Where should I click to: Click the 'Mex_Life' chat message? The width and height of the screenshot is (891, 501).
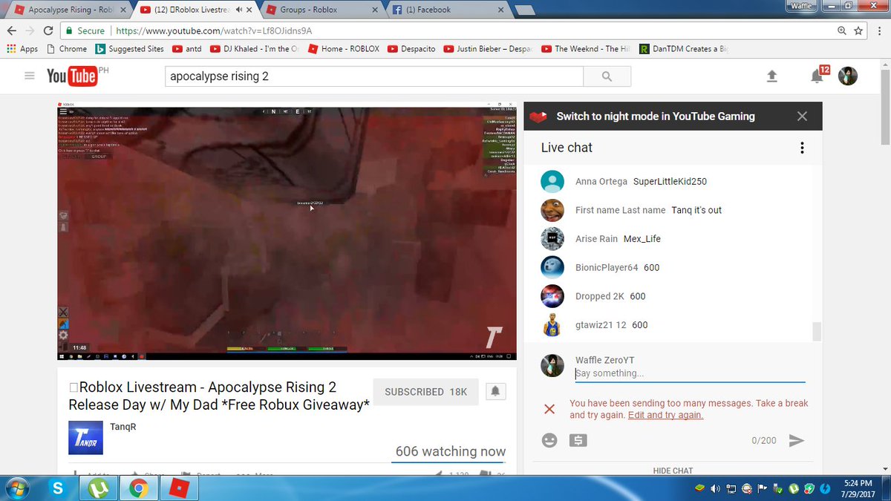(642, 239)
